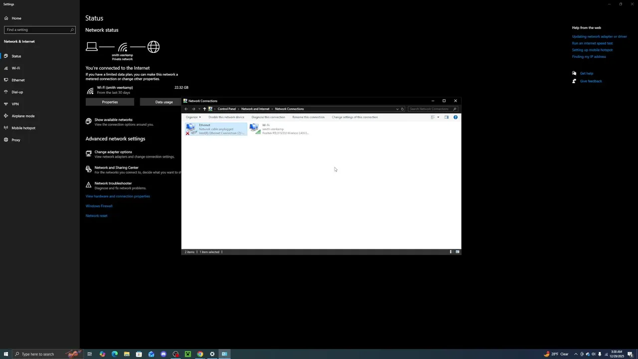Select the Wi-Fi adapter item

[280, 129]
